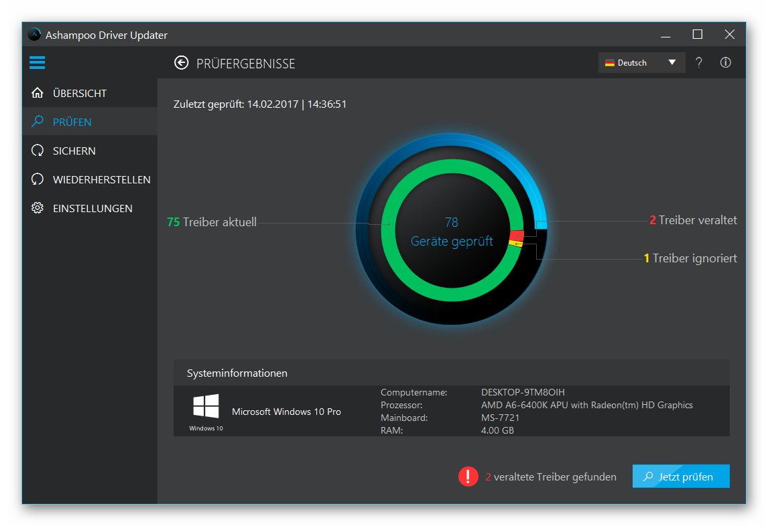This screenshot has height=526, width=768.
Task: Click the Ashampoo logo in the title bar
Action: click(34, 34)
